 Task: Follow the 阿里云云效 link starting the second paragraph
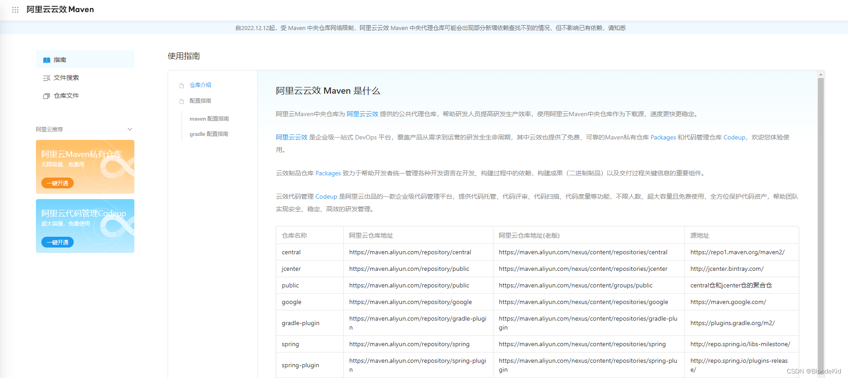tap(292, 137)
